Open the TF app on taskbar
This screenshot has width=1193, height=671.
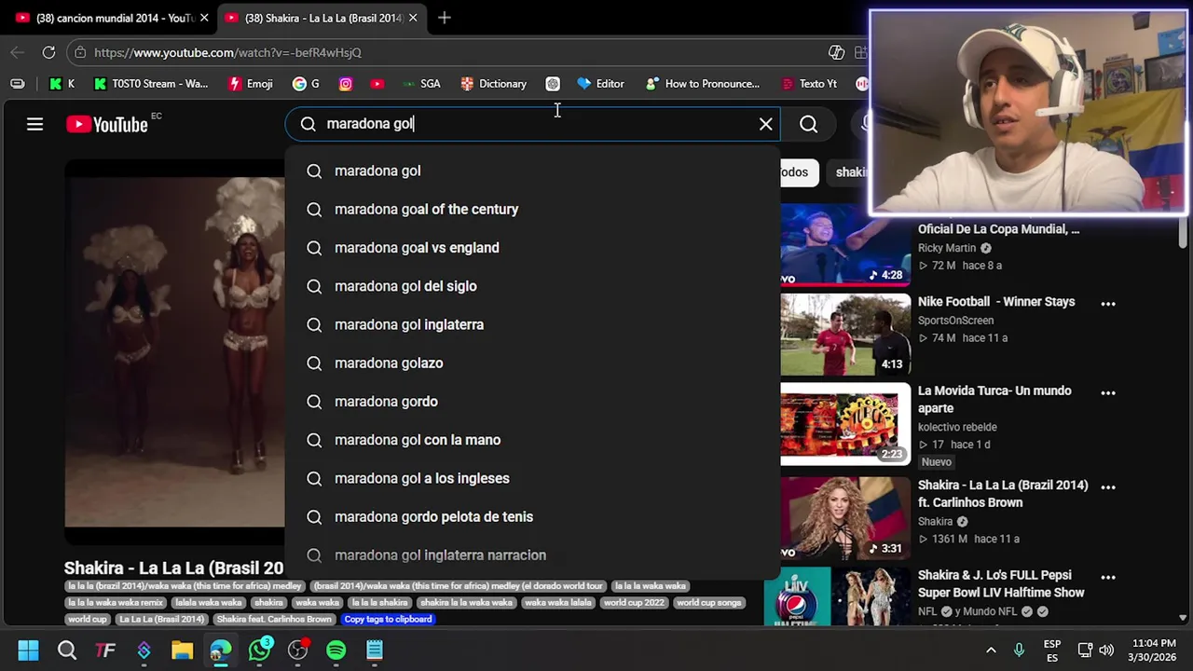[105, 650]
